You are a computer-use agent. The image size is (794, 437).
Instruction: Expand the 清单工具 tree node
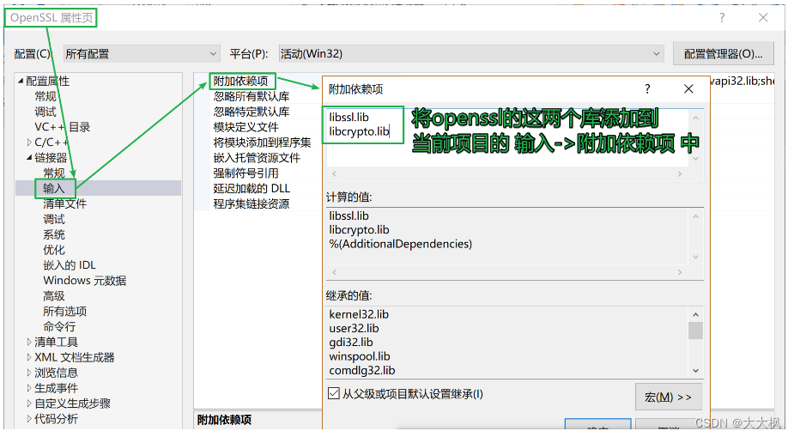tap(29, 343)
